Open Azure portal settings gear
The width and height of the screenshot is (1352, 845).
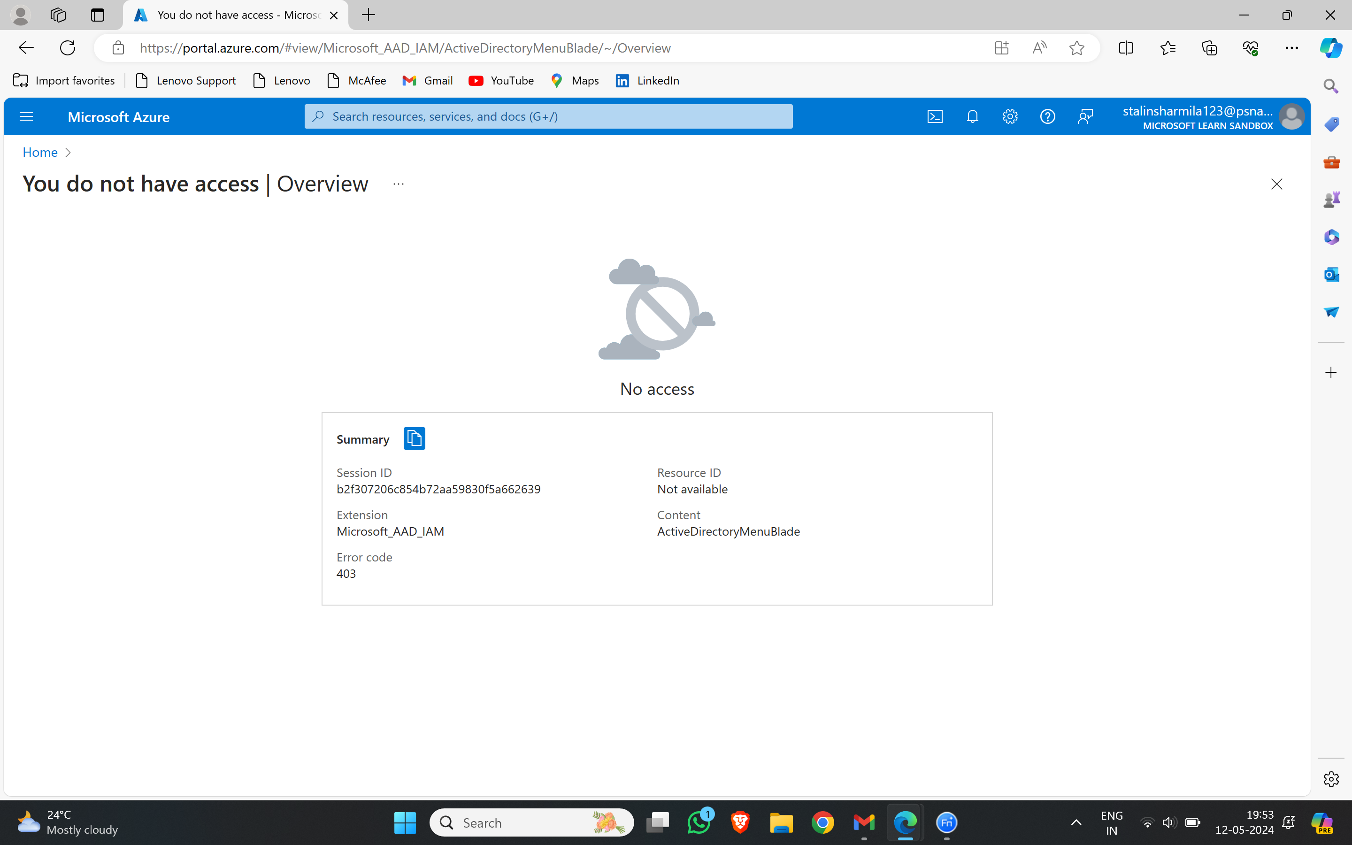[1009, 116]
